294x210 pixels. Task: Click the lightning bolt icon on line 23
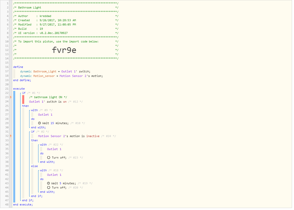[x=11, y=97]
